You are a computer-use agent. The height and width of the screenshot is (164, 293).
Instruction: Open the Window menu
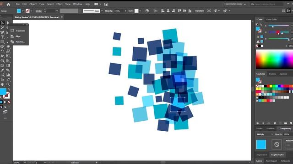[77, 4]
